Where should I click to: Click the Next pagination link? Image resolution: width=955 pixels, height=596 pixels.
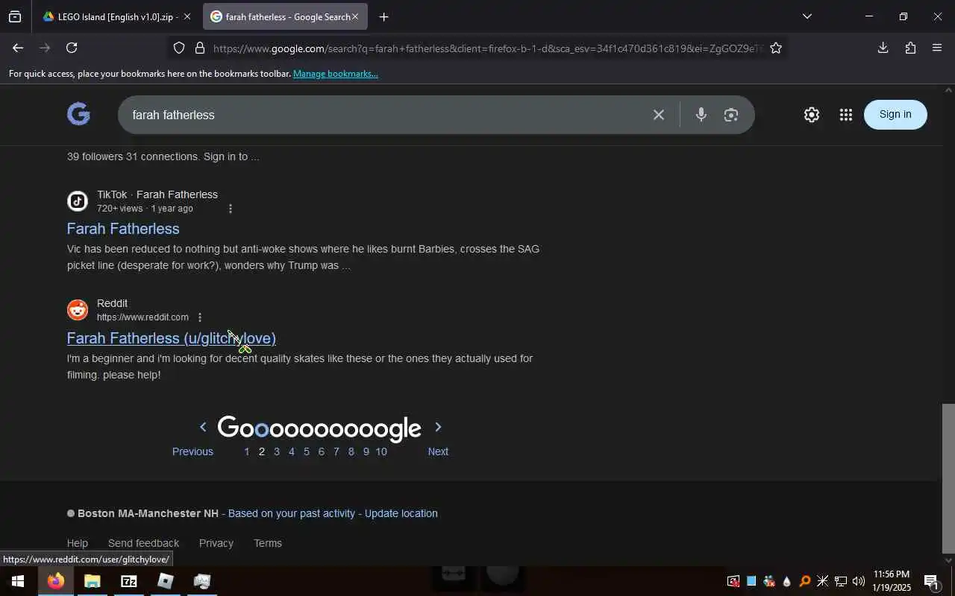tap(438, 451)
